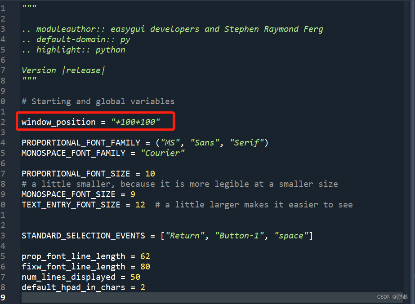Click prop_font_line_length variable name
Viewport: 415px width, 304px height.
(x=74, y=256)
